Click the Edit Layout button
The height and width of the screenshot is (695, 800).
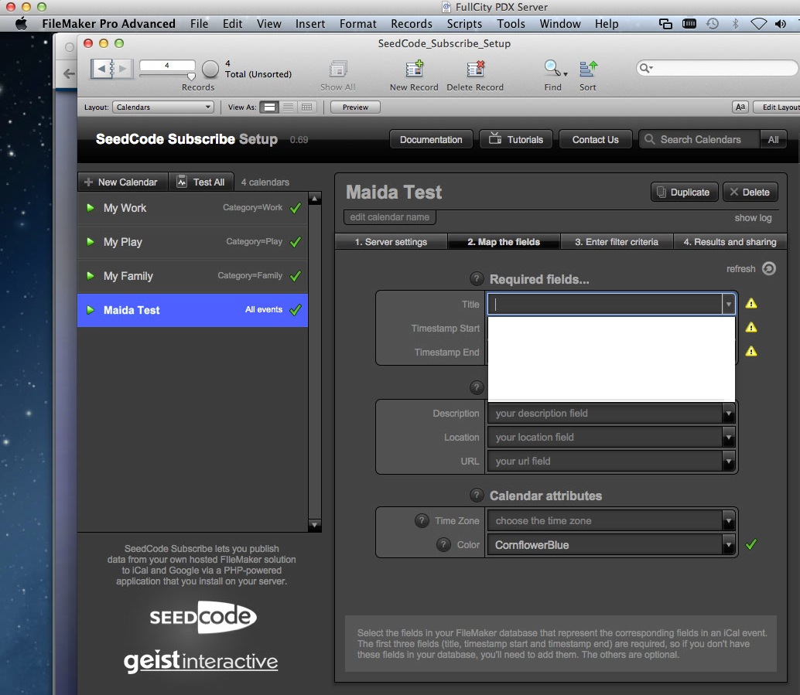pyautogui.click(x=778, y=107)
